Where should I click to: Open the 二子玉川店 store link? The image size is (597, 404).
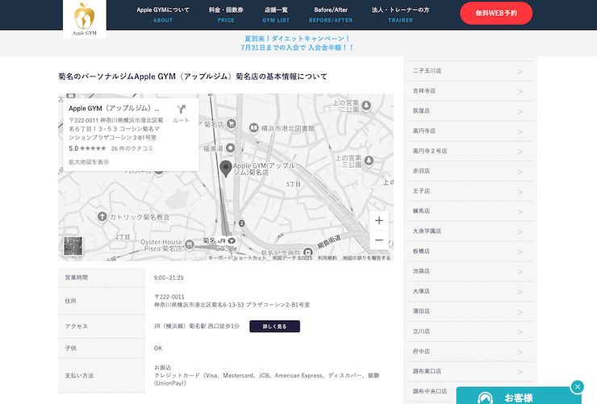coord(470,71)
